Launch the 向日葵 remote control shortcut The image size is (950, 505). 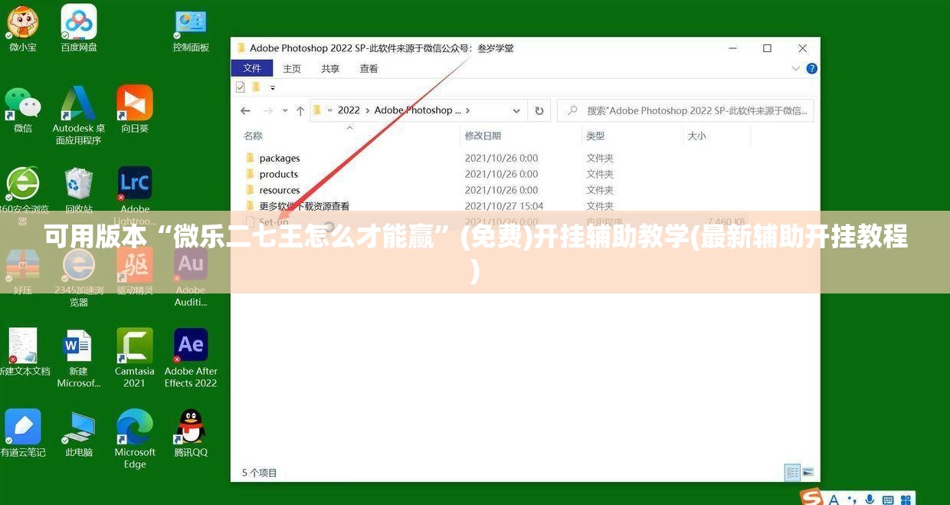click(x=135, y=110)
